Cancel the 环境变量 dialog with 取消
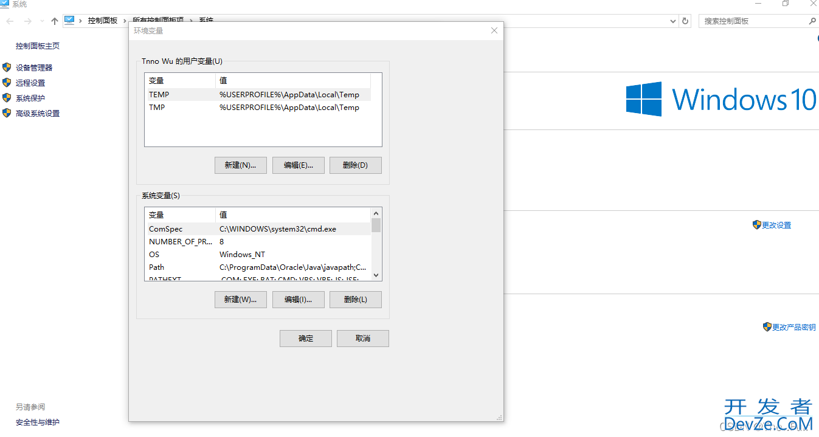This screenshot has height=437, width=819. pyautogui.click(x=363, y=339)
